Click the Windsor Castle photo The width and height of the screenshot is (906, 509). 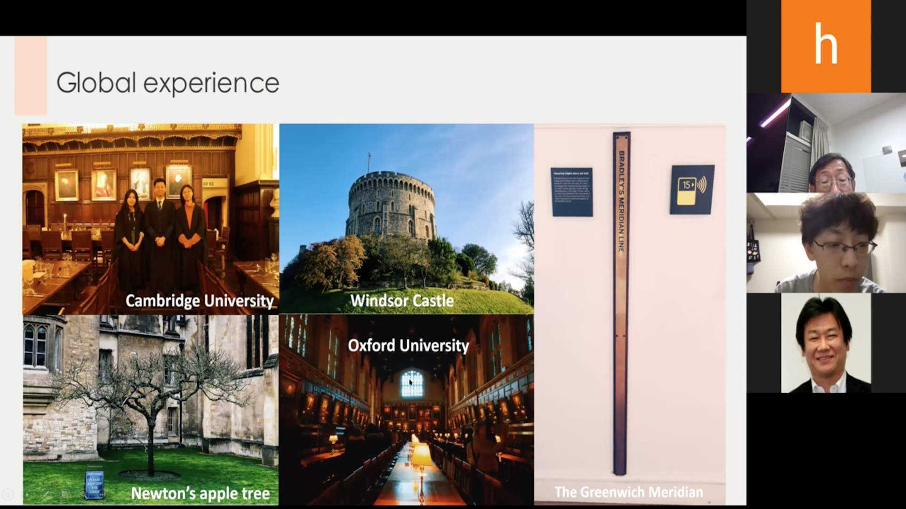click(x=406, y=219)
